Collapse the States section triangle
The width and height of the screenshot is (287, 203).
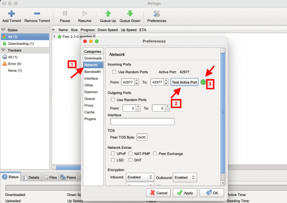[x=3, y=30]
